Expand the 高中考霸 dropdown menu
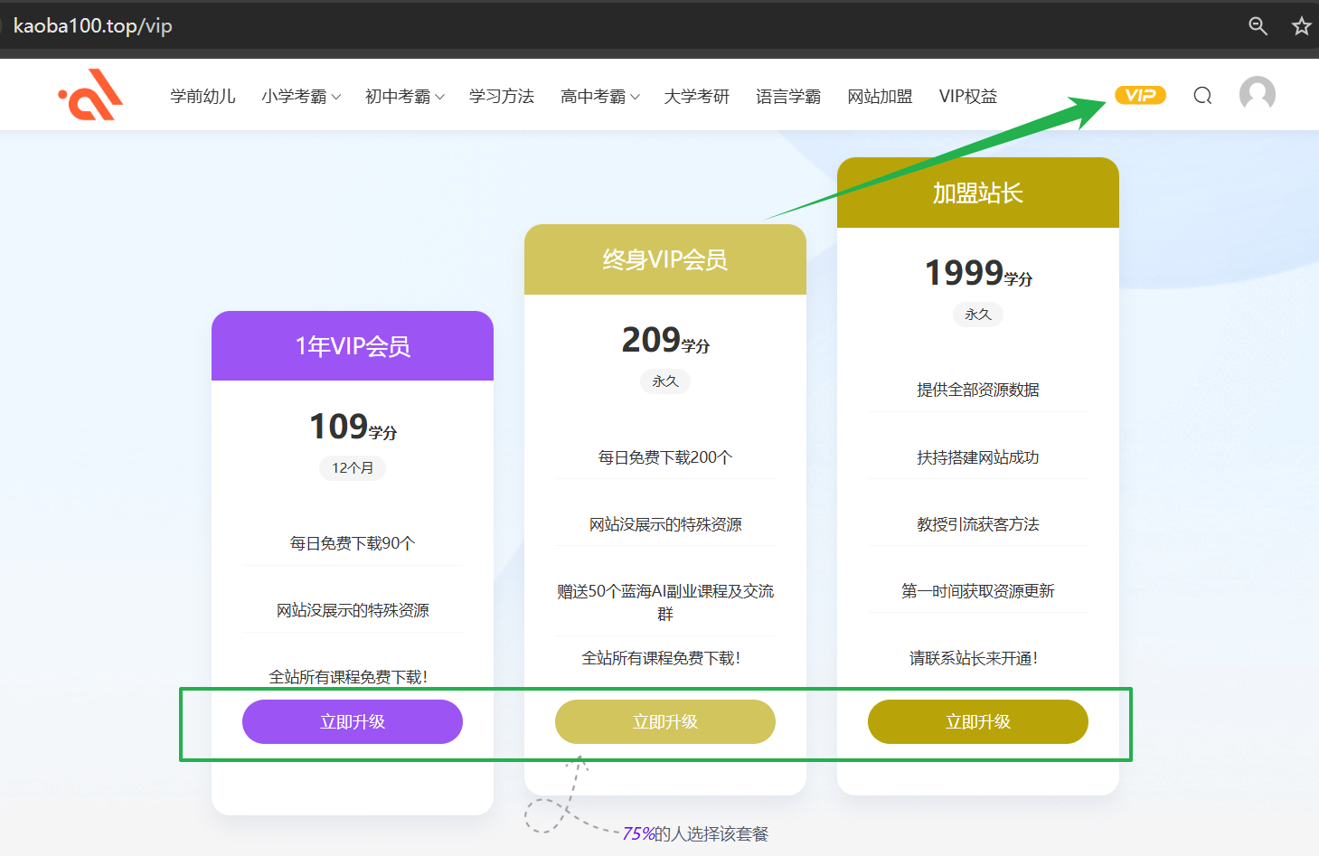This screenshot has width=1319, height=856. click(599, 97)
